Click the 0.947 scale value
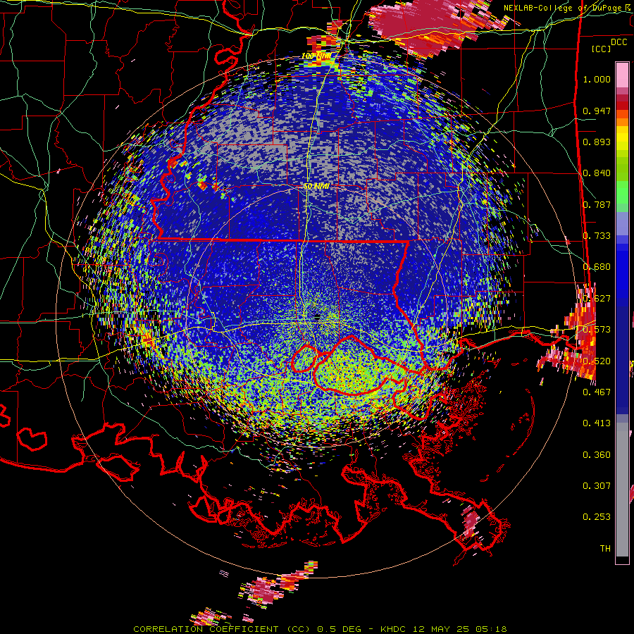 [x=597, y=111]
